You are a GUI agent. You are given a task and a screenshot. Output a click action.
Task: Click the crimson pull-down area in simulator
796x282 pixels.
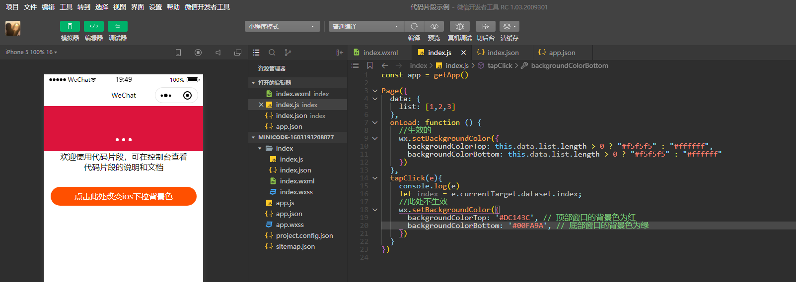click(124, 128)
